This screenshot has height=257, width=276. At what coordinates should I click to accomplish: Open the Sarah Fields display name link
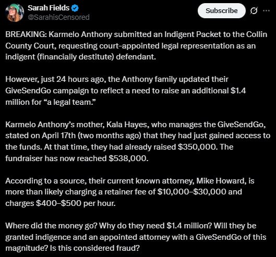(49, 8)
